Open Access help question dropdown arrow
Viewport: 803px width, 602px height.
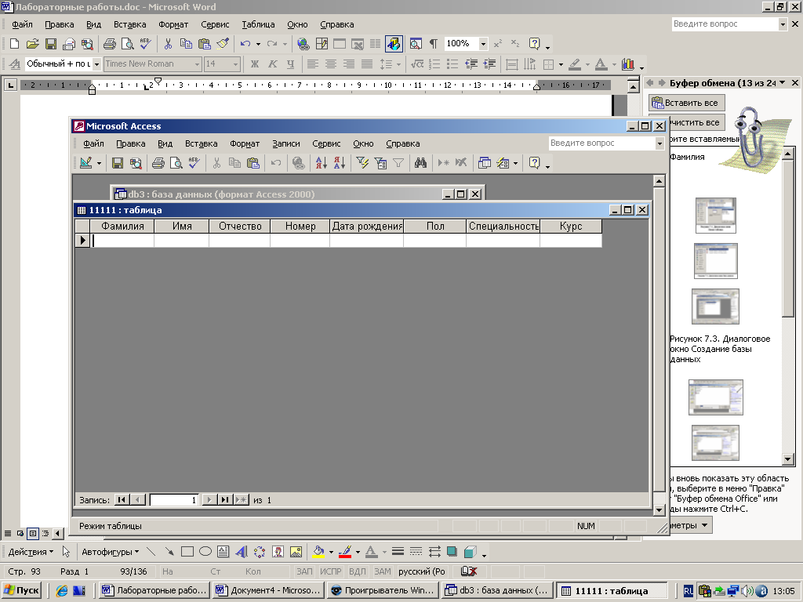659,143
